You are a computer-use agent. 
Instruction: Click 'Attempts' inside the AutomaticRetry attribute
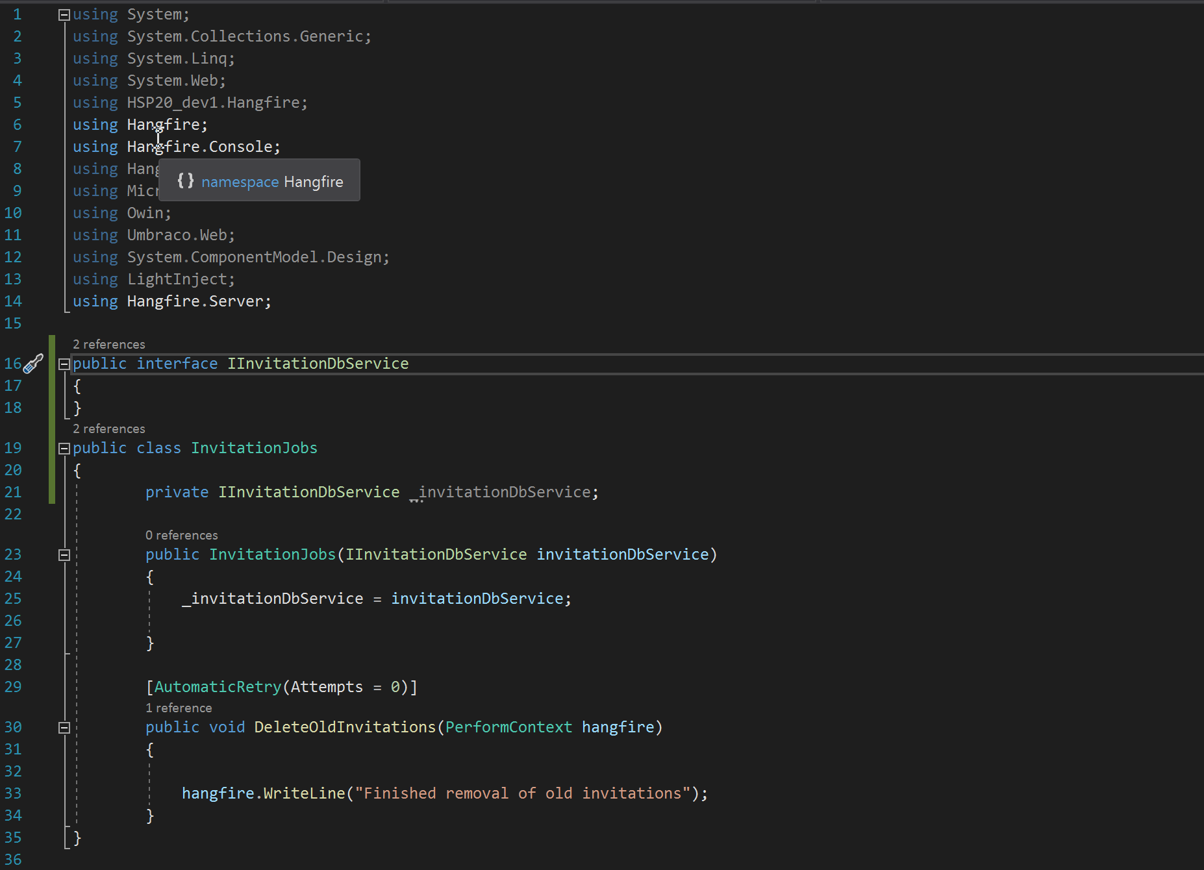pyautogui.click(x=327, y=687)
